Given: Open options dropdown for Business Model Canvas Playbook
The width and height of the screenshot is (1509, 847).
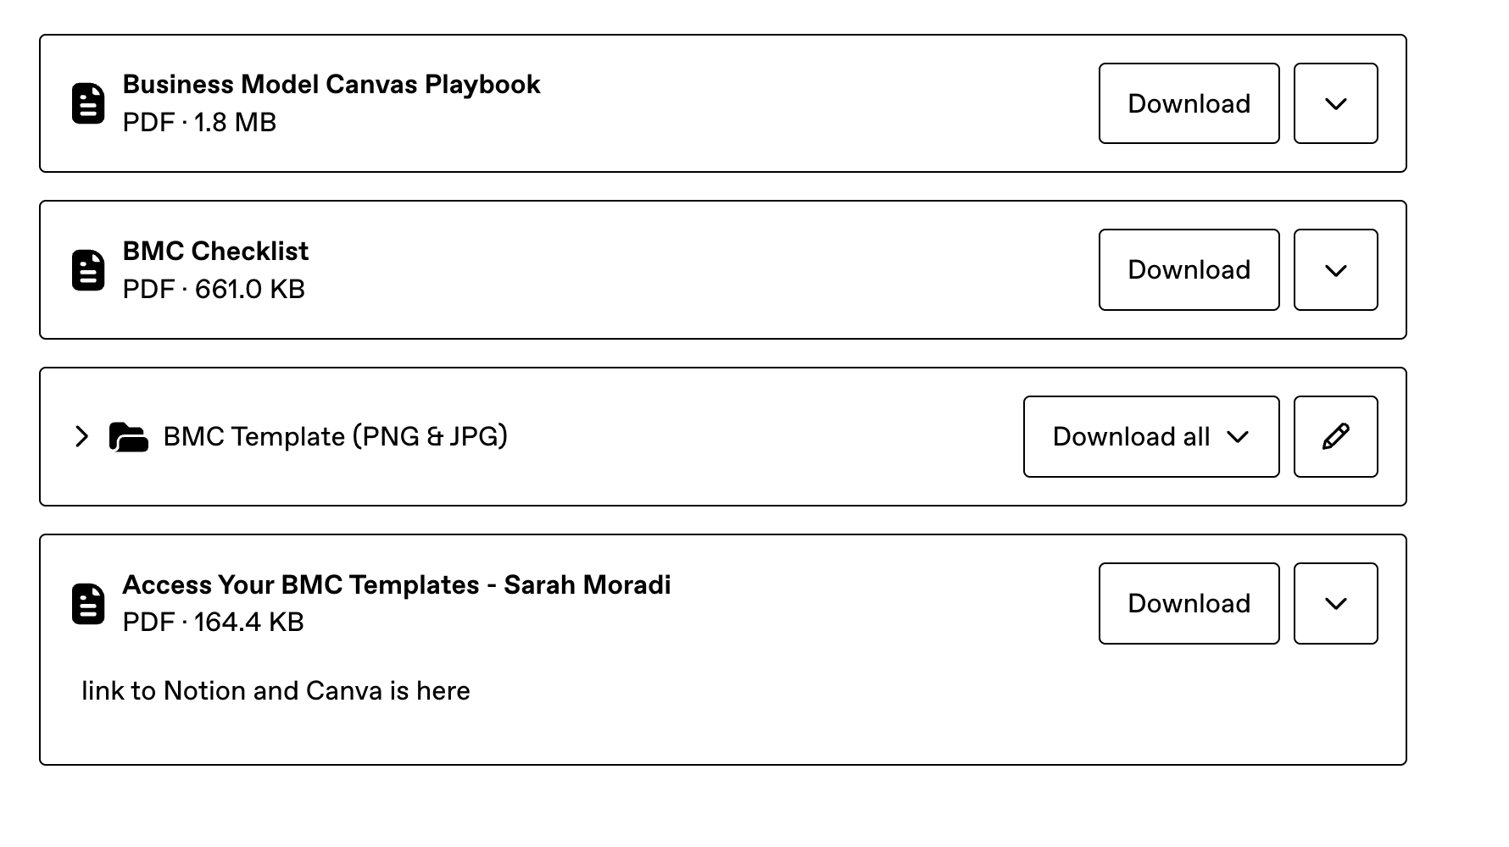Looking at the screenshot, I should point(1335,103).
